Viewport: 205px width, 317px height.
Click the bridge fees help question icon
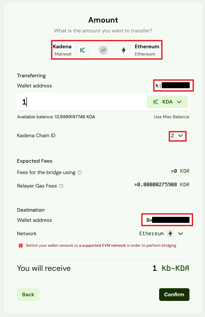click(x=80, y=173)
